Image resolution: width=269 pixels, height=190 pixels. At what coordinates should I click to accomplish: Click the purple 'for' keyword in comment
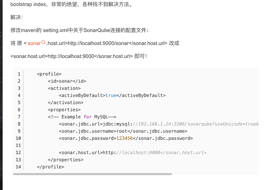pos(88,117)
